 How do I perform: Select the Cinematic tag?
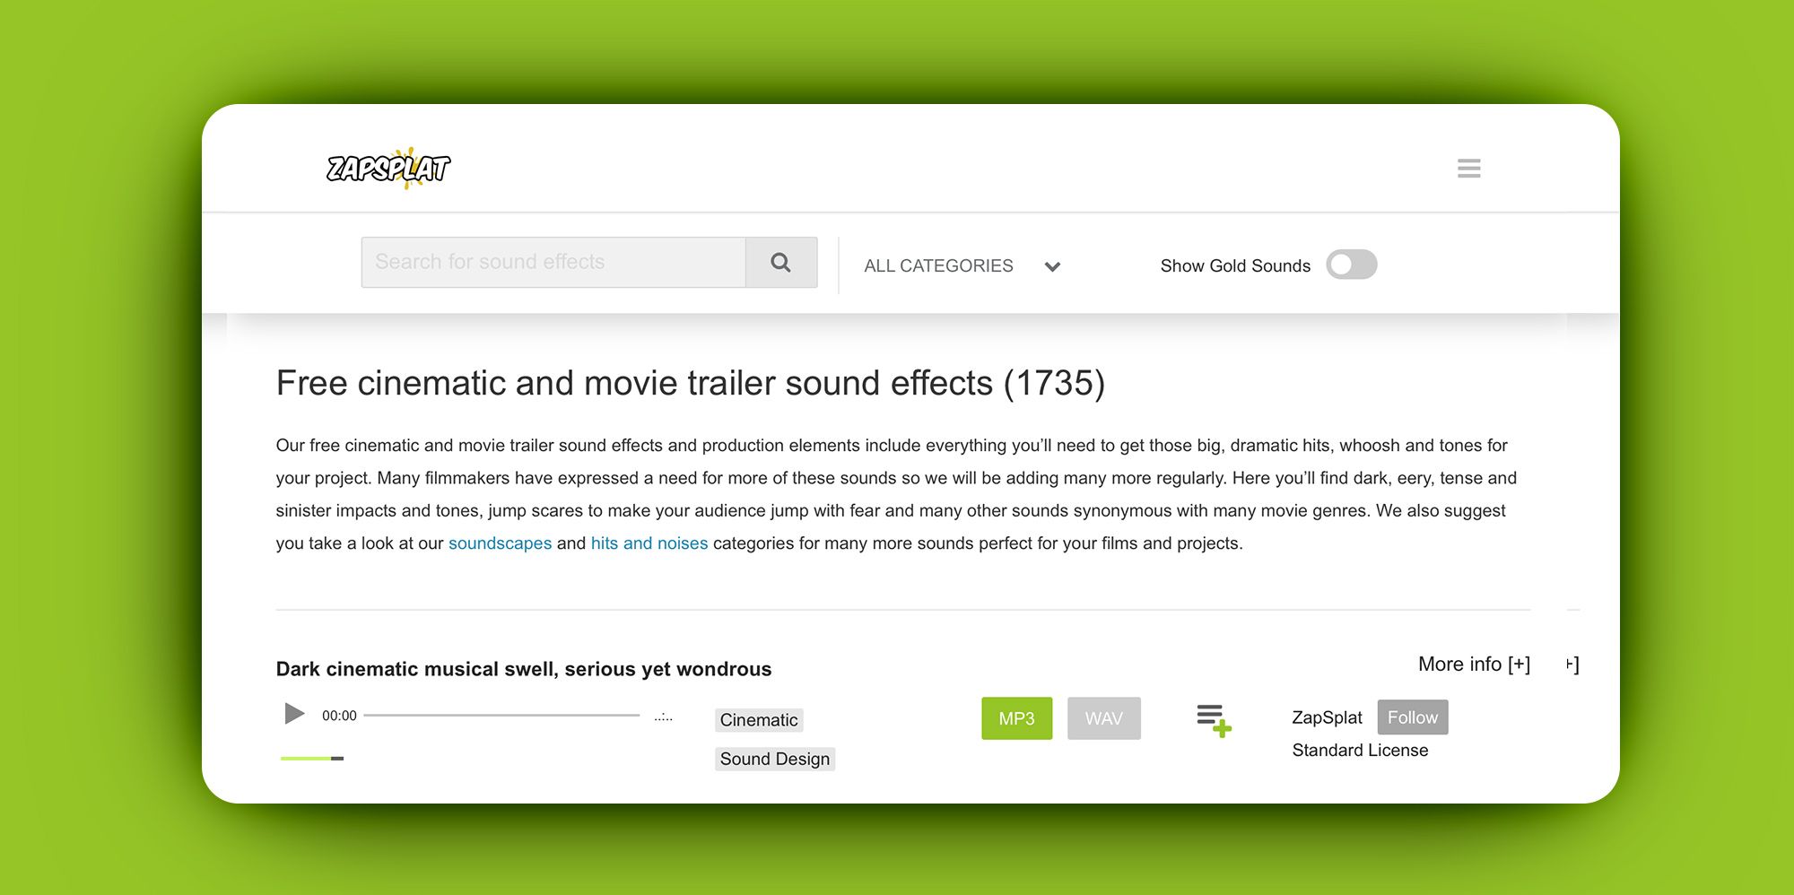click(759, 720)
